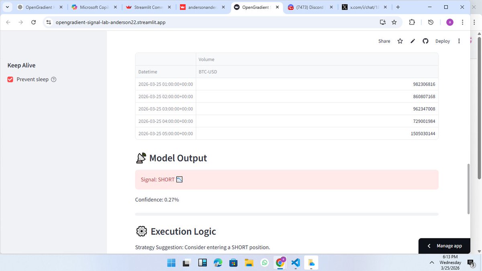Favorite the app with the star icon
482x271 pixels.
[x=400, y=41]
